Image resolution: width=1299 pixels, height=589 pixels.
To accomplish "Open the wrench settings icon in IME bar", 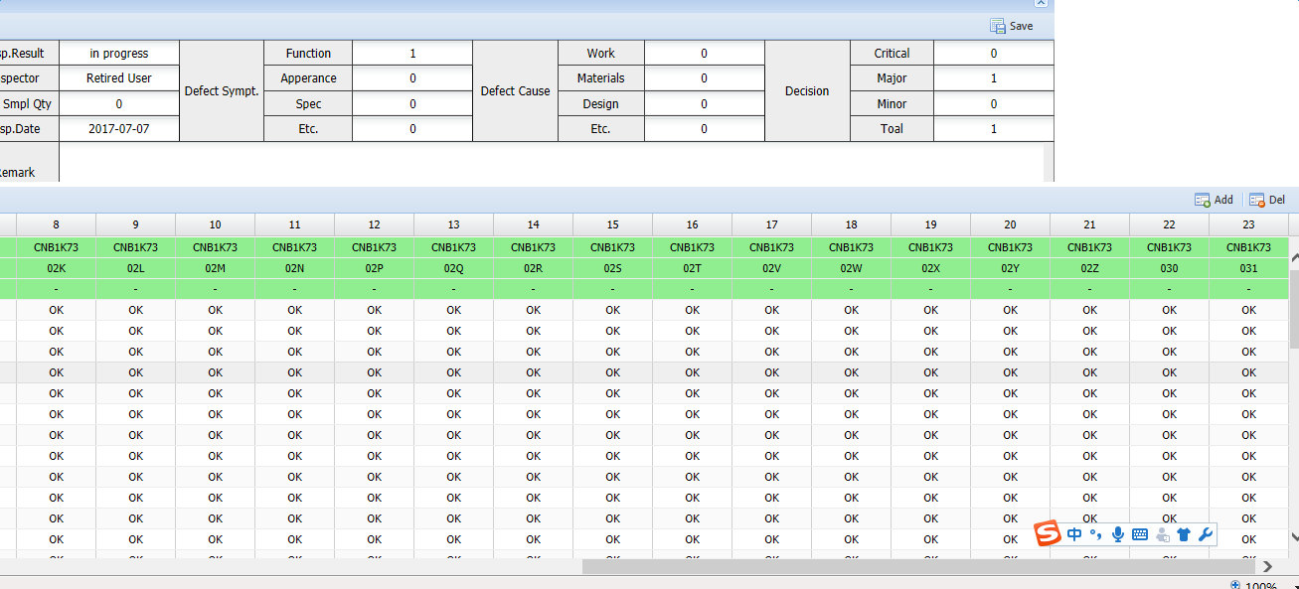I will pyautogui.click(x=1206, y=534).
